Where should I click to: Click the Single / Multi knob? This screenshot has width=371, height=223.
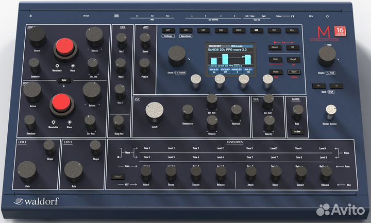[327, 56]
